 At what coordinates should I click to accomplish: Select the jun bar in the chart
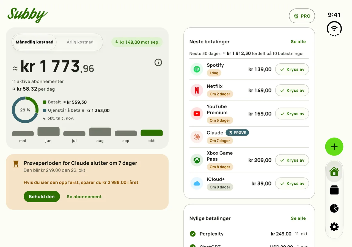pyautogui.click(x=48, y=131)
